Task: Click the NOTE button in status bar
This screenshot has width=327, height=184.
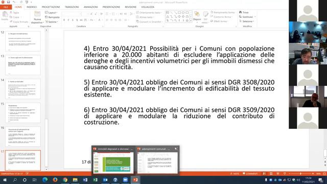Action: [235, 174]
